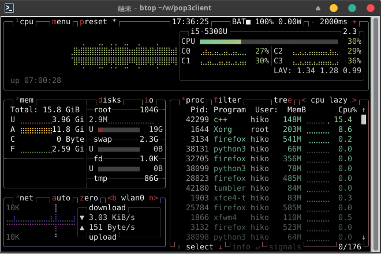
Task: Click the MemB column header
Action: tap(297, 110)
